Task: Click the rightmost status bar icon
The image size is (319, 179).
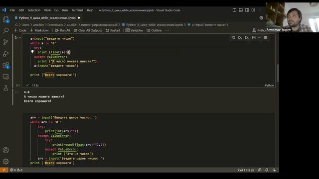Action: (x=274, y=170)
